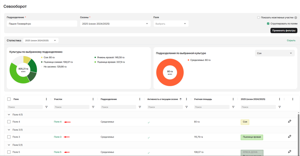
Task: Click the pencil edit icon for Поле 4
Action: (289, 121)
